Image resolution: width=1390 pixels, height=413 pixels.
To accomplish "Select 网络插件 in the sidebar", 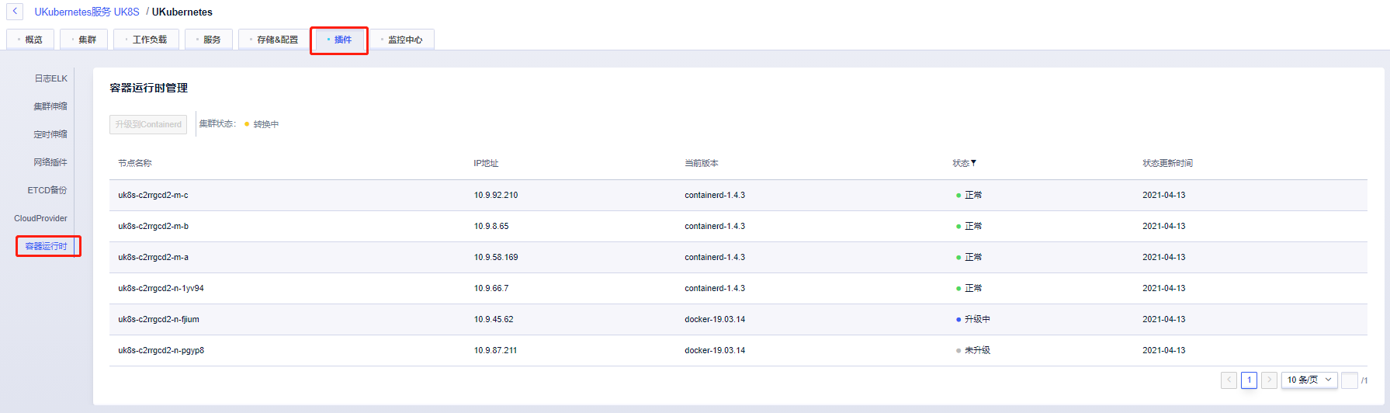I will (50, 162).
